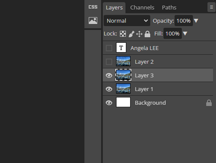Open the Normal blend mode dropdown
216x163 pixels.
coord(127,21)
